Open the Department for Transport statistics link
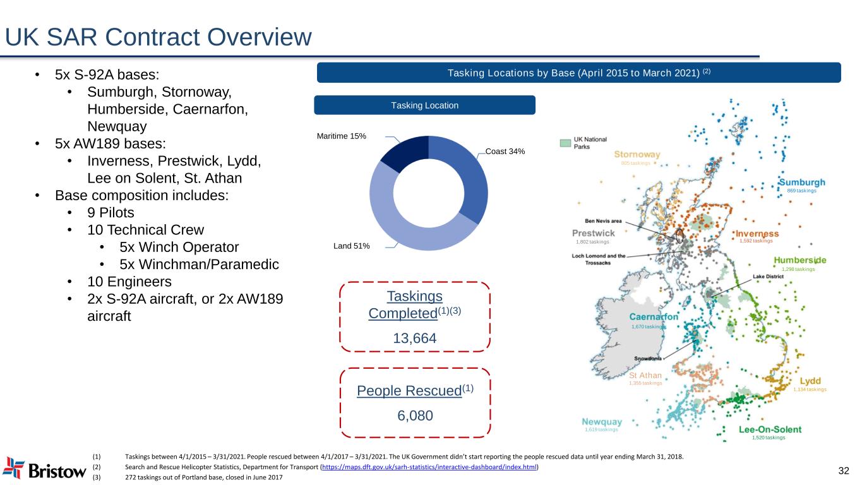Image resolution: width=862 pixels, height=485 pixels. (x=429, y=467)
